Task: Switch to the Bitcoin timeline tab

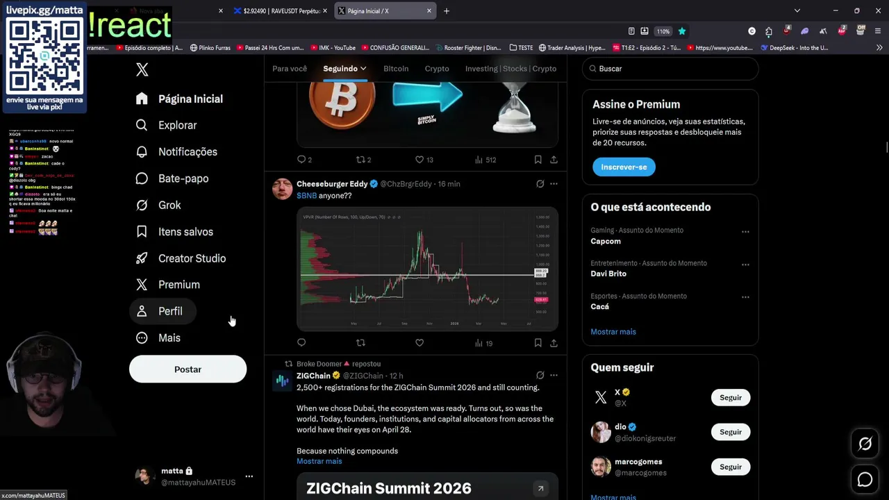Action: (x=396, y=69)
